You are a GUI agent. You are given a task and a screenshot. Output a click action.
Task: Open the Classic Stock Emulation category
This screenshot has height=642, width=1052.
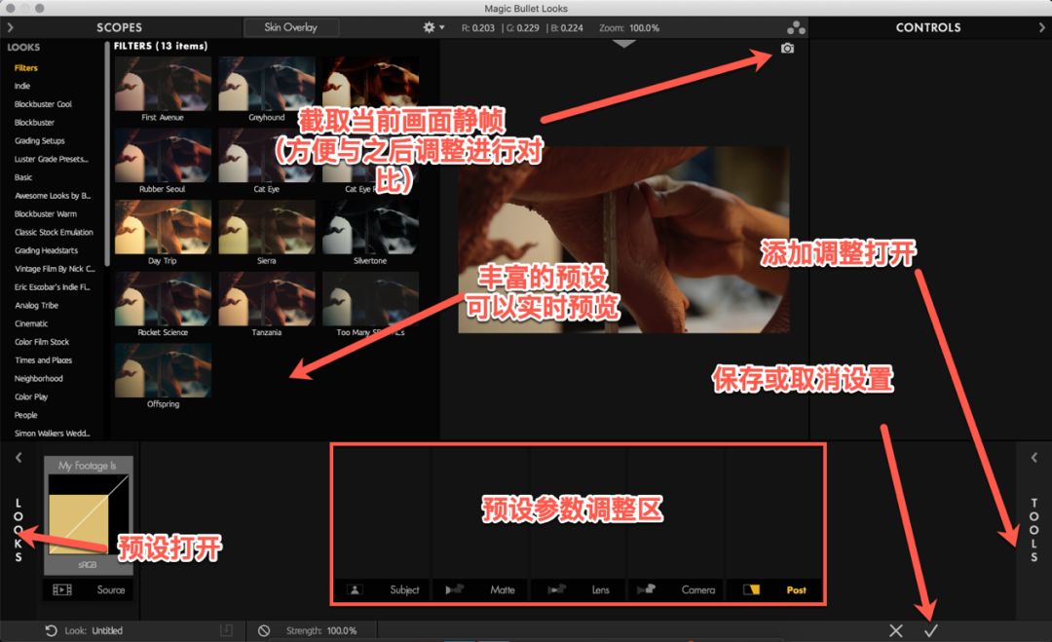pyautogui.click(x=54, y=232)
